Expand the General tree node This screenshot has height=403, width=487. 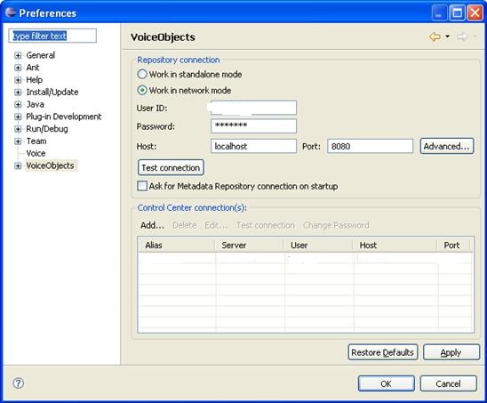18,55
